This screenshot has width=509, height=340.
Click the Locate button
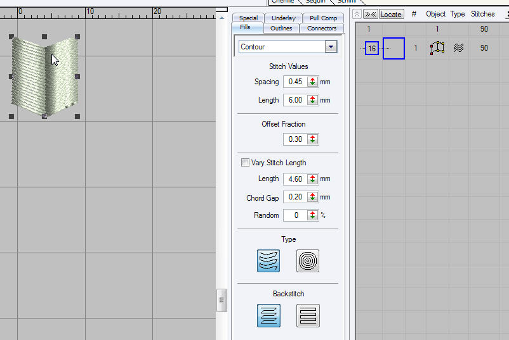coord(391,15)
